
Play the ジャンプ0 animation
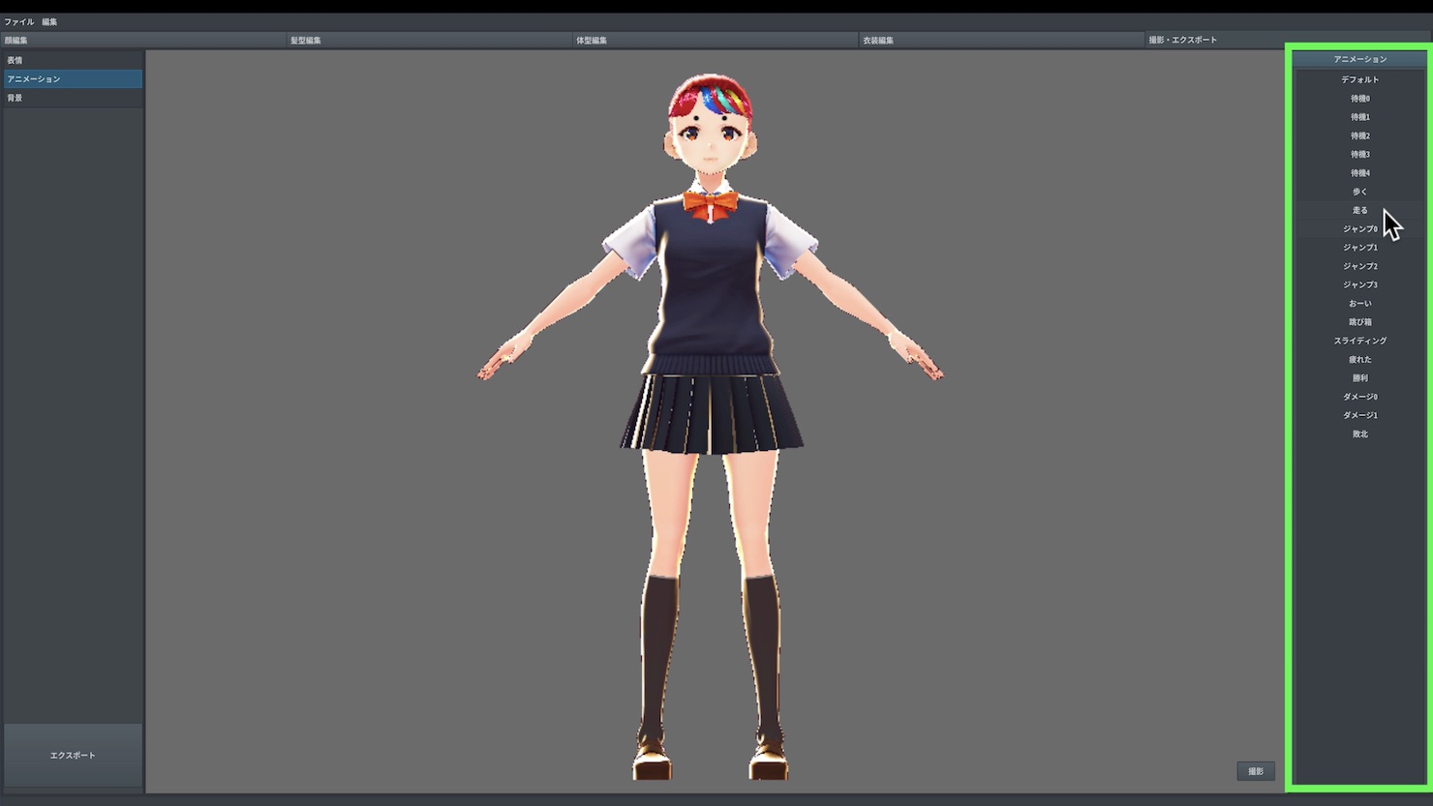1359,229
